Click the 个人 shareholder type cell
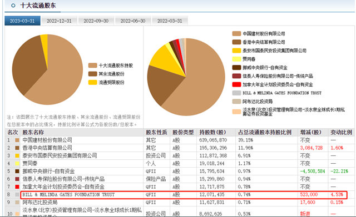 coord(151,164)
